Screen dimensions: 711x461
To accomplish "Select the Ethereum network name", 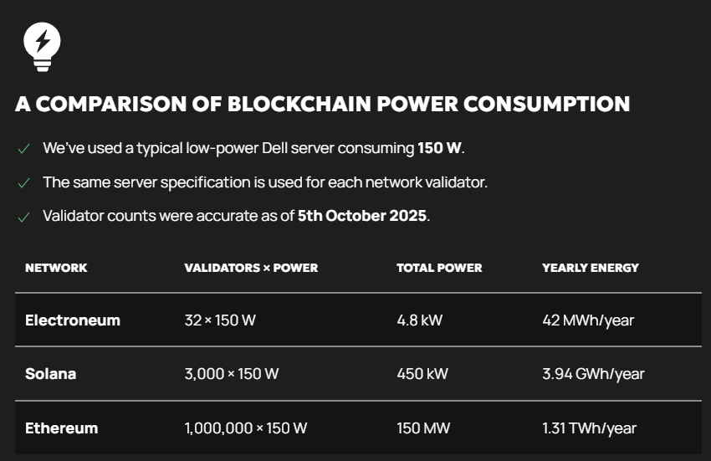I will [x=61, y=428].
